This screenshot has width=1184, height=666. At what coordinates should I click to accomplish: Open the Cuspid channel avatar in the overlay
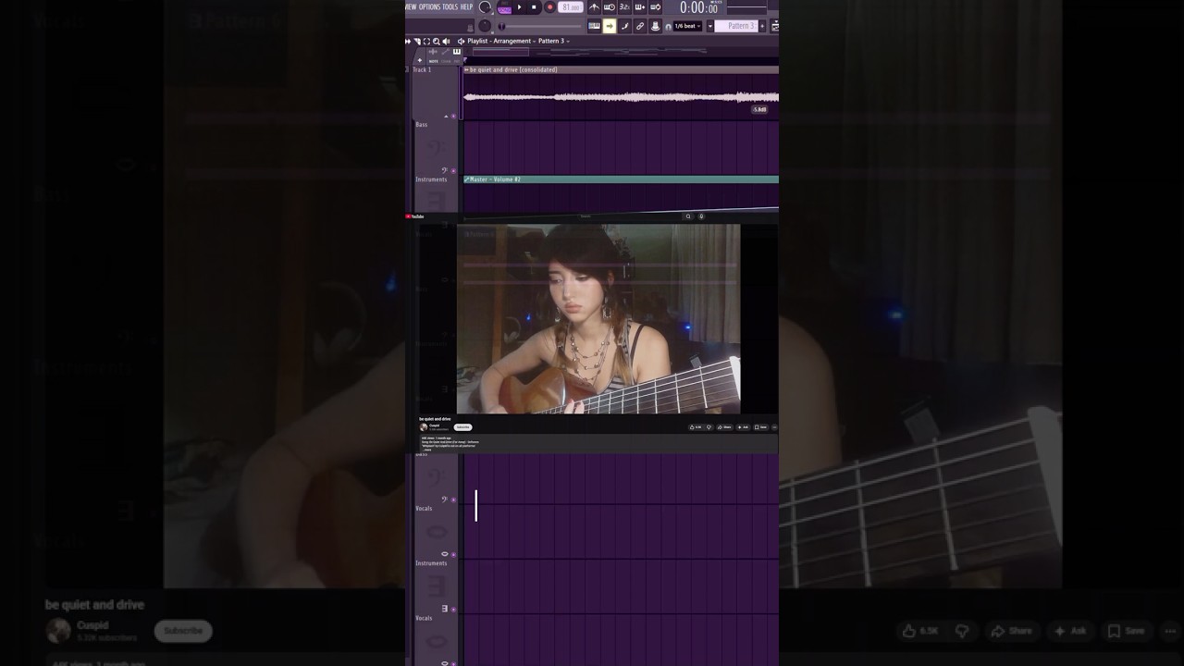(424, 427)
